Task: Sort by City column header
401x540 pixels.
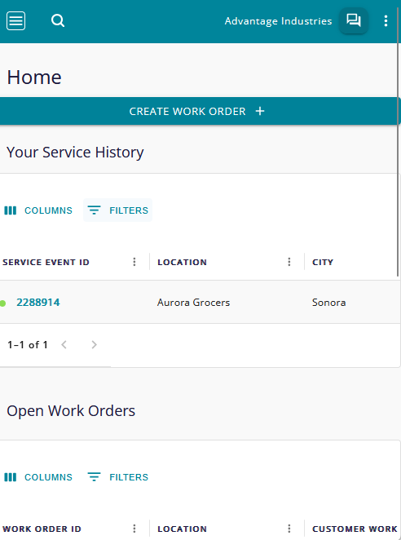Action: (323, 263)
